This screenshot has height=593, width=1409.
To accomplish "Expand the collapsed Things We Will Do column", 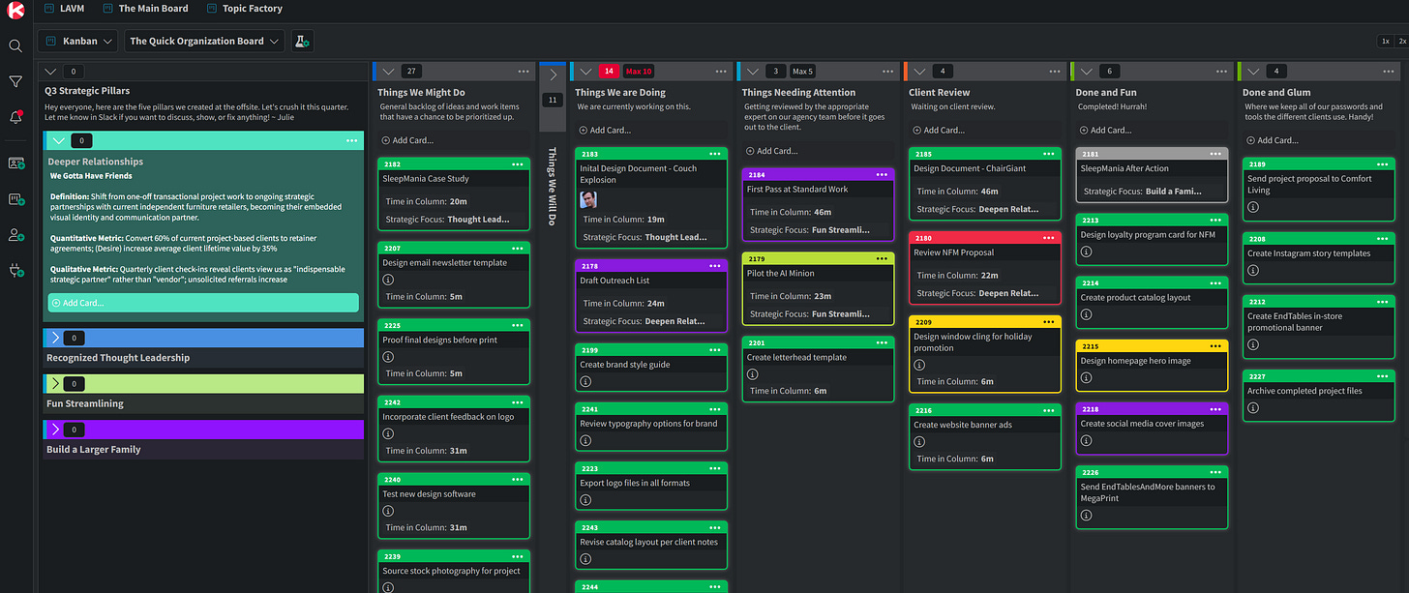I will coord(553,74).
